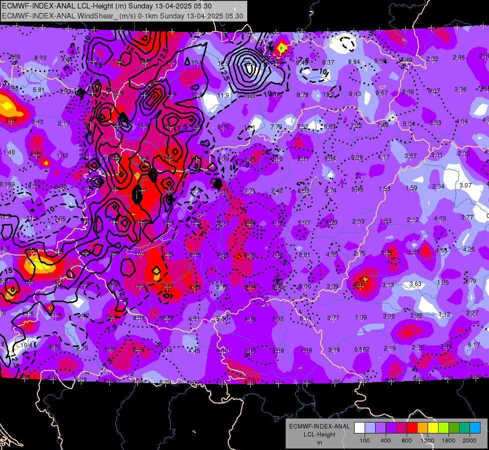Image resolution: width=489 pixels, height=450 pixels.
Task: Click the legend tick label '400'
Action: tap(386, 440)
